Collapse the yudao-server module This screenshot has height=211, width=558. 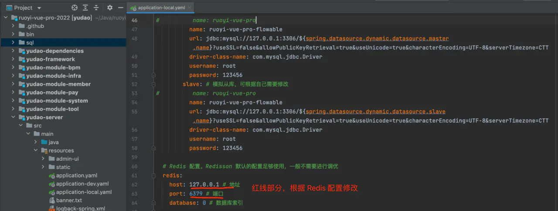(x=14, y=117)
